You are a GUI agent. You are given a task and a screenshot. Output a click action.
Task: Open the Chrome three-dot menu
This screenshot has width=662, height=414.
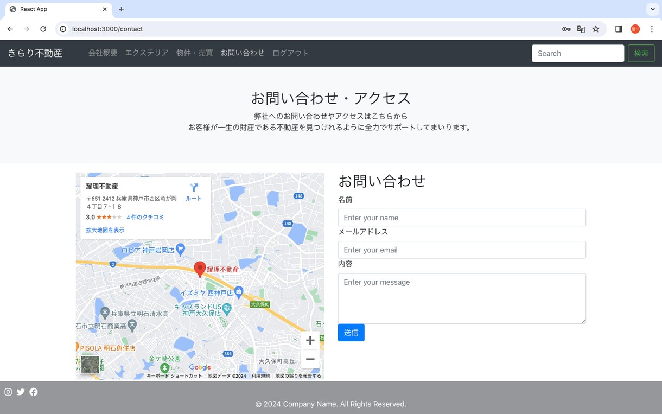point(652,29)
